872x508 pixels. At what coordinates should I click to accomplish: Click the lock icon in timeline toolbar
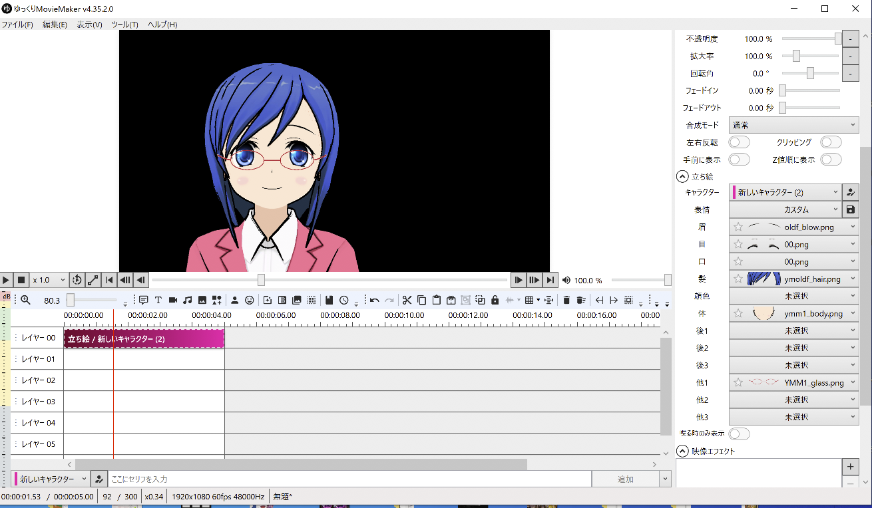[495, 300]
